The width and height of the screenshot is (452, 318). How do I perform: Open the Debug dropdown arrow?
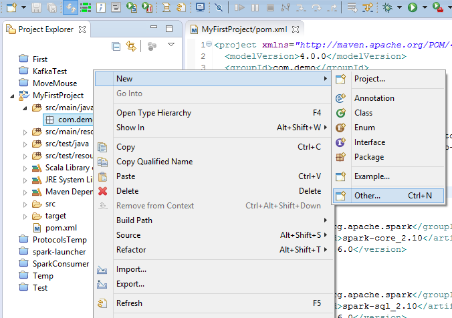[x=399, y=7]
